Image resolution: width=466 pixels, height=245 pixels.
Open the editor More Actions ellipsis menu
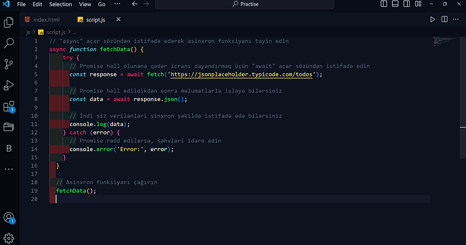click(x=456, y=19)
